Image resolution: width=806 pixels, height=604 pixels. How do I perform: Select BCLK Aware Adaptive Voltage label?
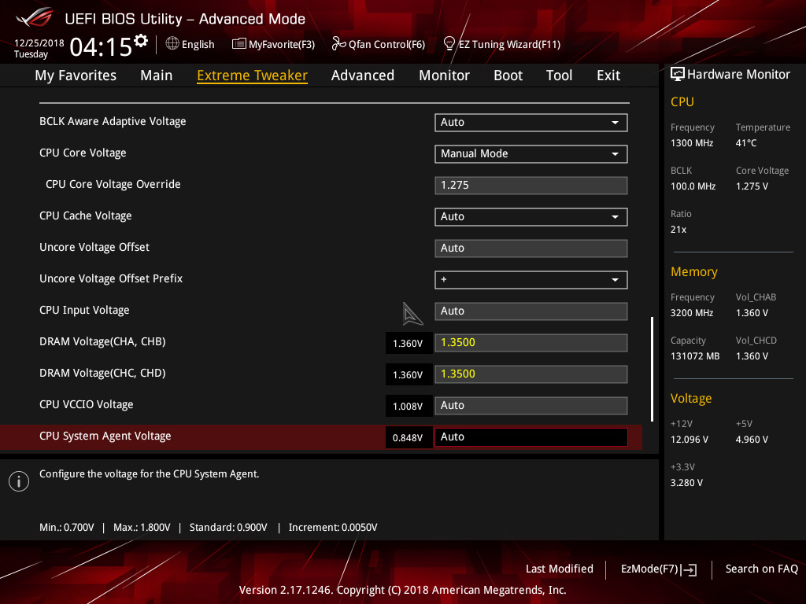pos(113,122)
